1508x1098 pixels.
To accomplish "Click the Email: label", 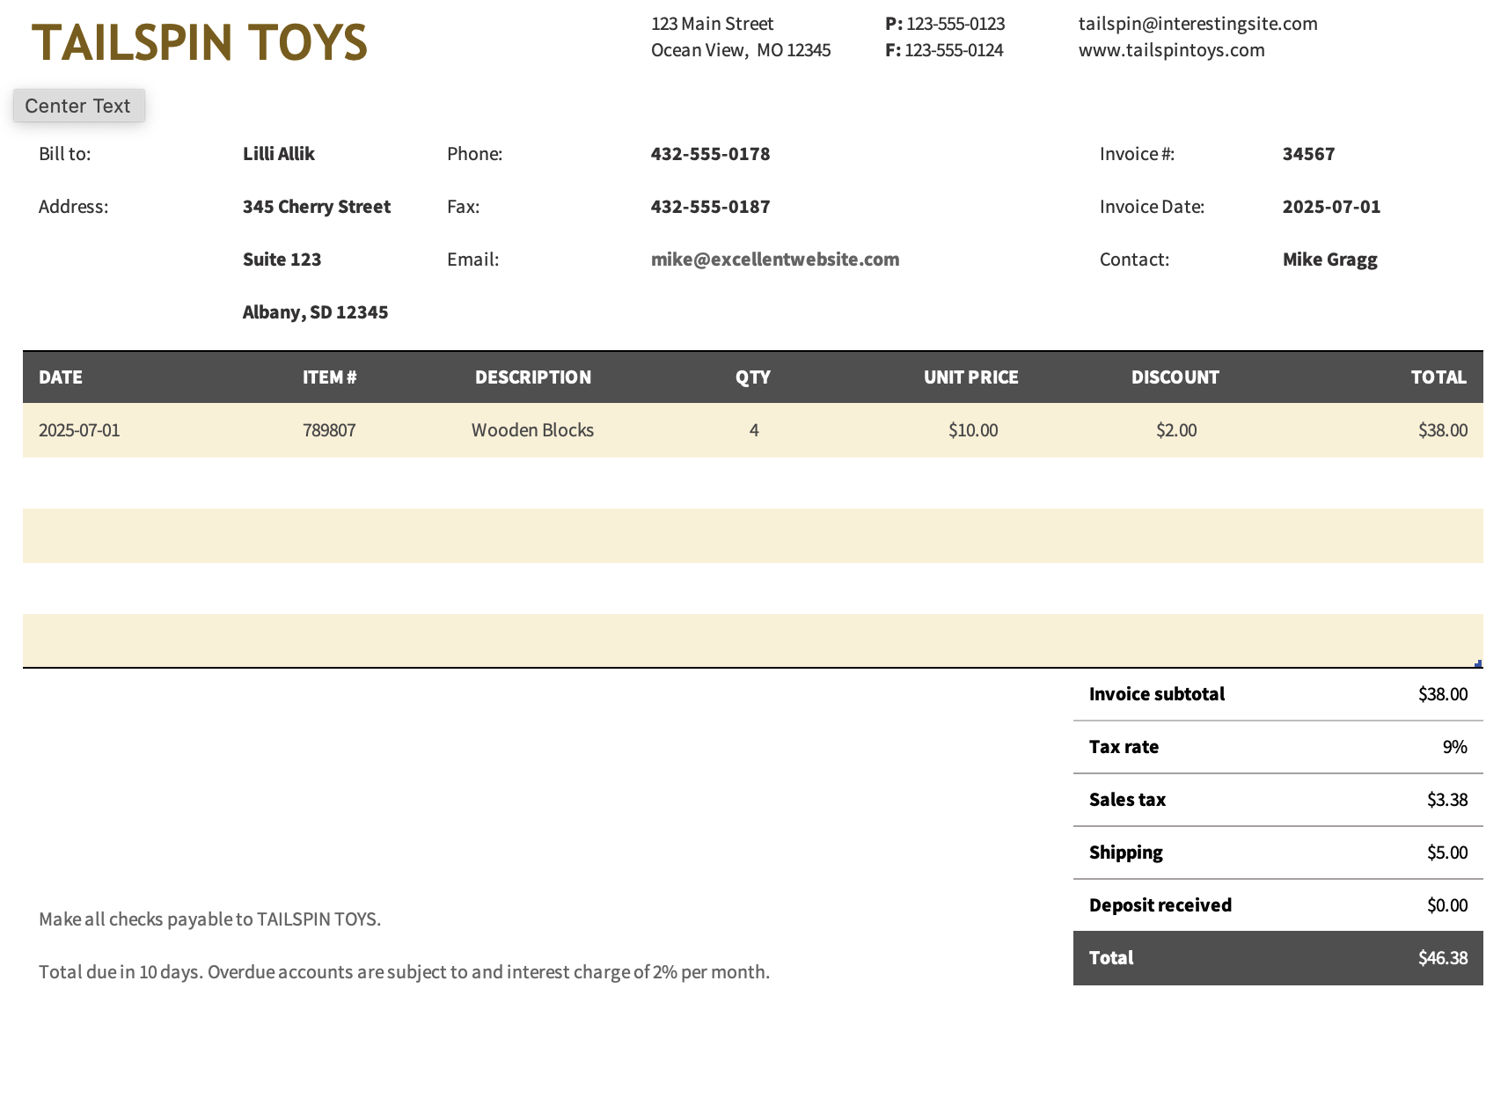I will coord(472,260).
